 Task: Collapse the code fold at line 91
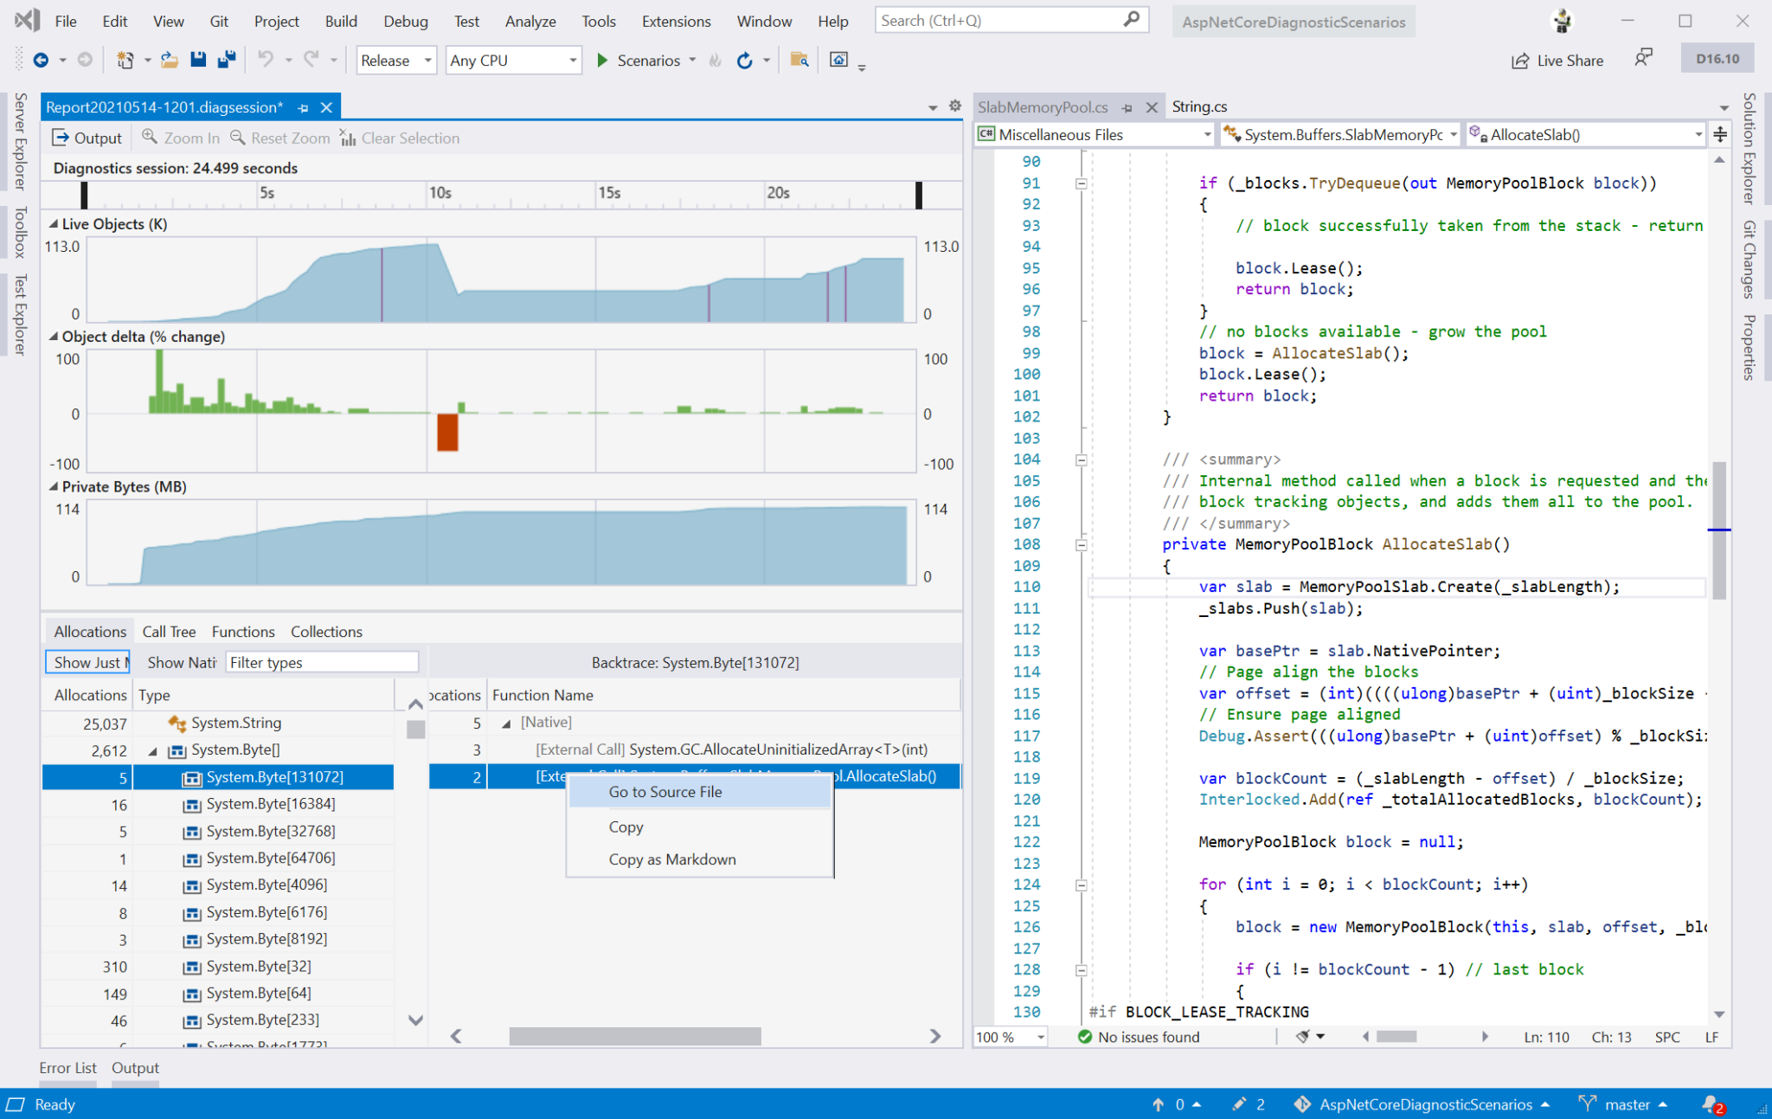[x=1081, y=183]
